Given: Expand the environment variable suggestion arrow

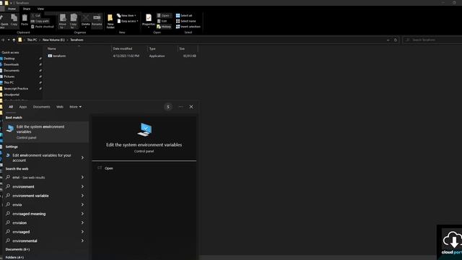Looking at the screenshot, I should [x=82, y=196].
